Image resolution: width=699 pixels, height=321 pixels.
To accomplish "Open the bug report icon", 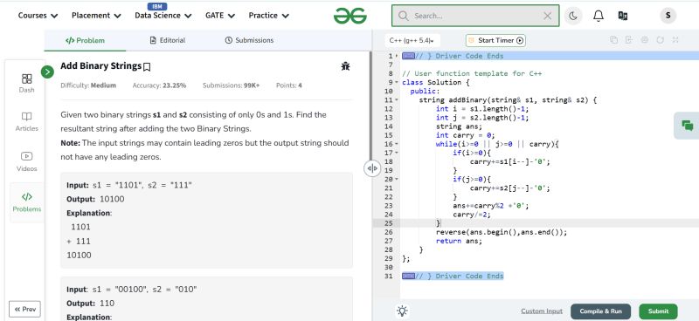I will (345, 66).
